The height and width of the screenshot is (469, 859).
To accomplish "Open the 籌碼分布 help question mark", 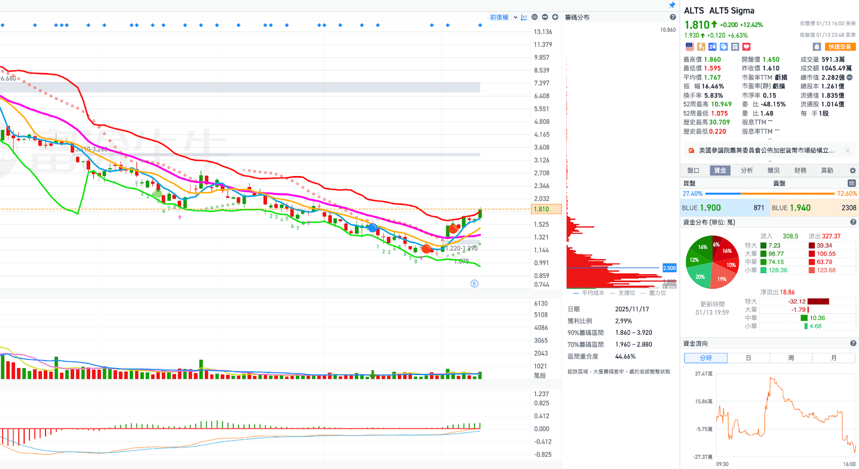I will coord(673,17).
